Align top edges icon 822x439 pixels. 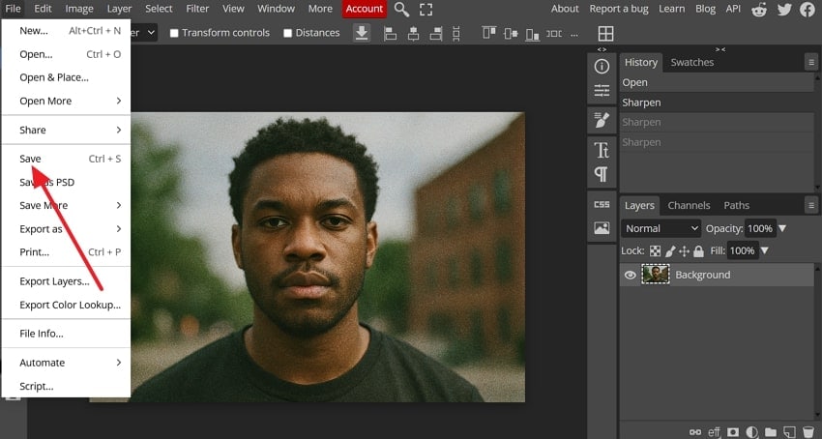489,33
